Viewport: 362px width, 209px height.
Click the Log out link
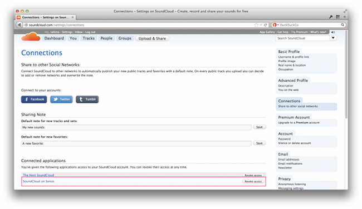point(90,32)
